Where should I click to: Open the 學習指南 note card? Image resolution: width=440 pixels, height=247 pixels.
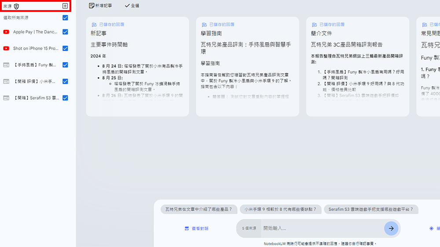[247, 66]
